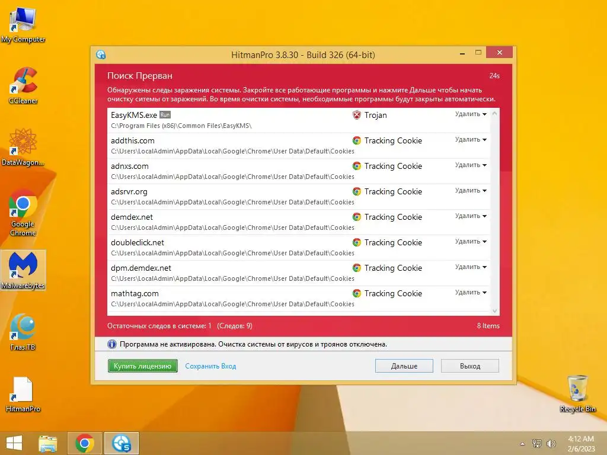Click the Run tag next to EasyKMS.exe
This screenshot has width=607, height=455.
pos(165,115)
